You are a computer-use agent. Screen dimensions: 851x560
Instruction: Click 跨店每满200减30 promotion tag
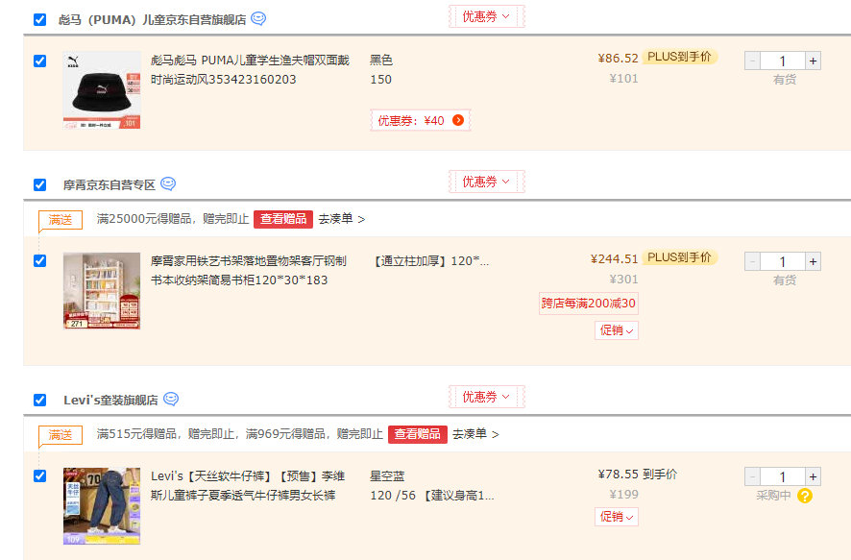click(589, 304)
